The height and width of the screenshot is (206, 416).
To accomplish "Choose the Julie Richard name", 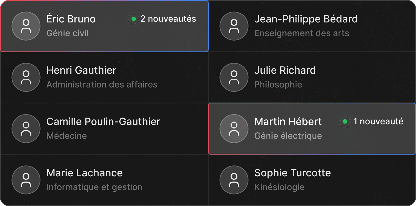I will pyautogui.click(x=285, y=70).
